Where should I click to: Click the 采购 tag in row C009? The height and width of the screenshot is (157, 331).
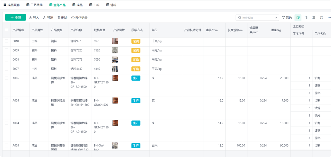(136, 51)
